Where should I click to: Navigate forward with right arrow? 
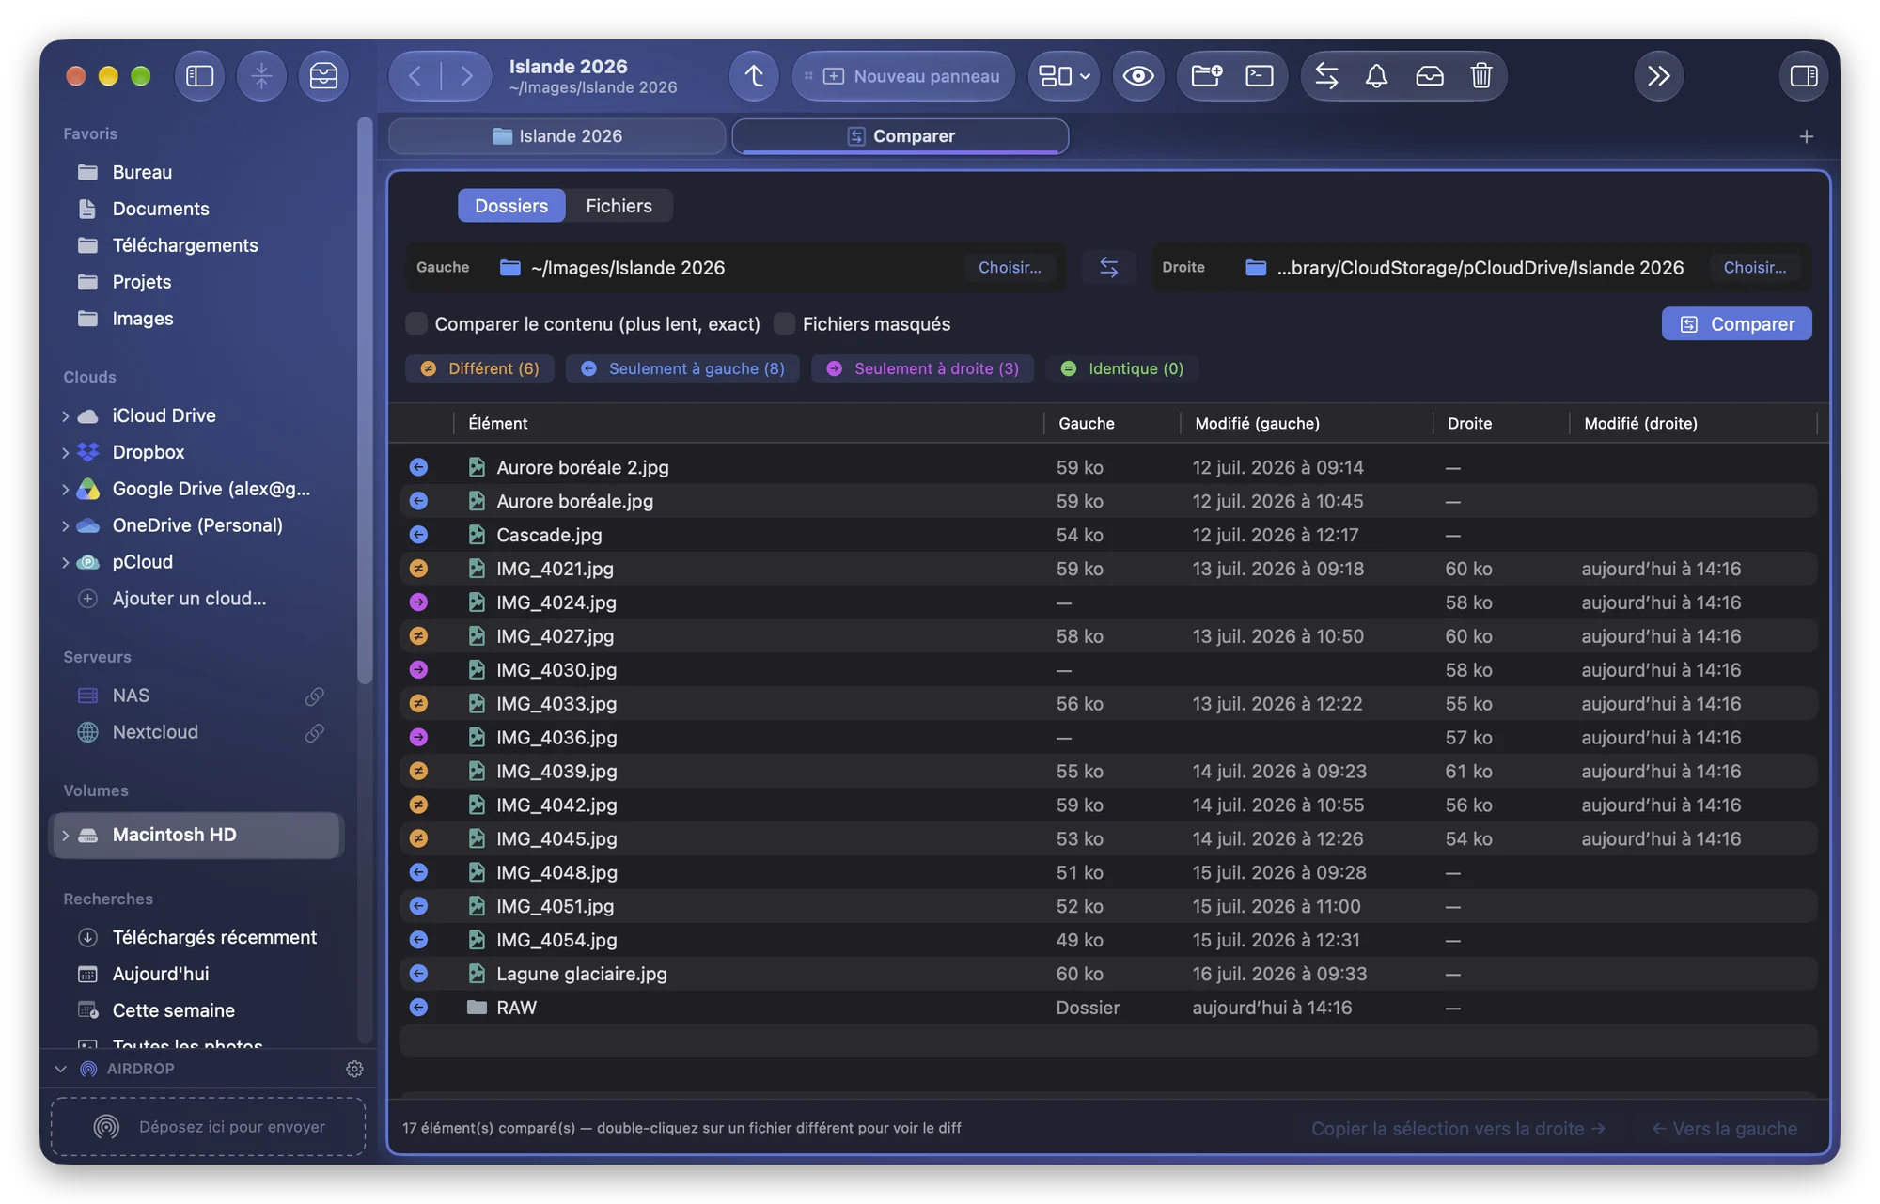point(466,76)
